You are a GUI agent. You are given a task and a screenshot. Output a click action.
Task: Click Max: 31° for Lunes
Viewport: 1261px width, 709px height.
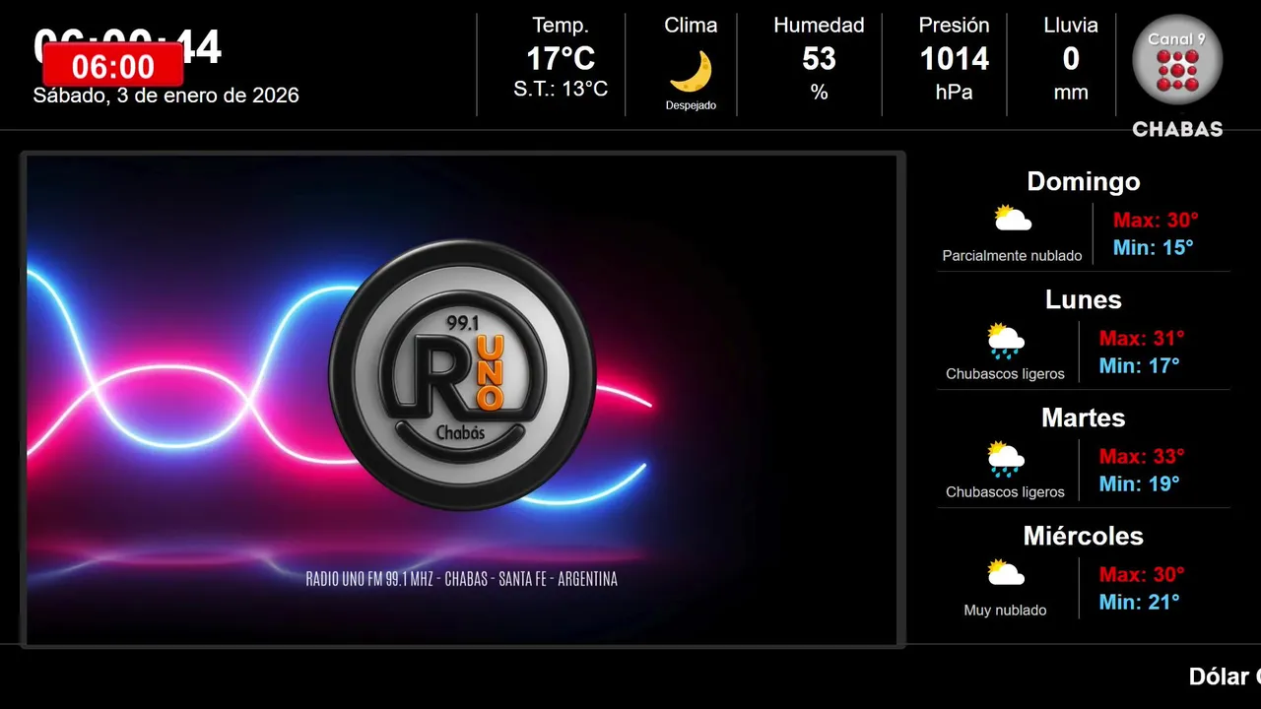[1142, 339]
